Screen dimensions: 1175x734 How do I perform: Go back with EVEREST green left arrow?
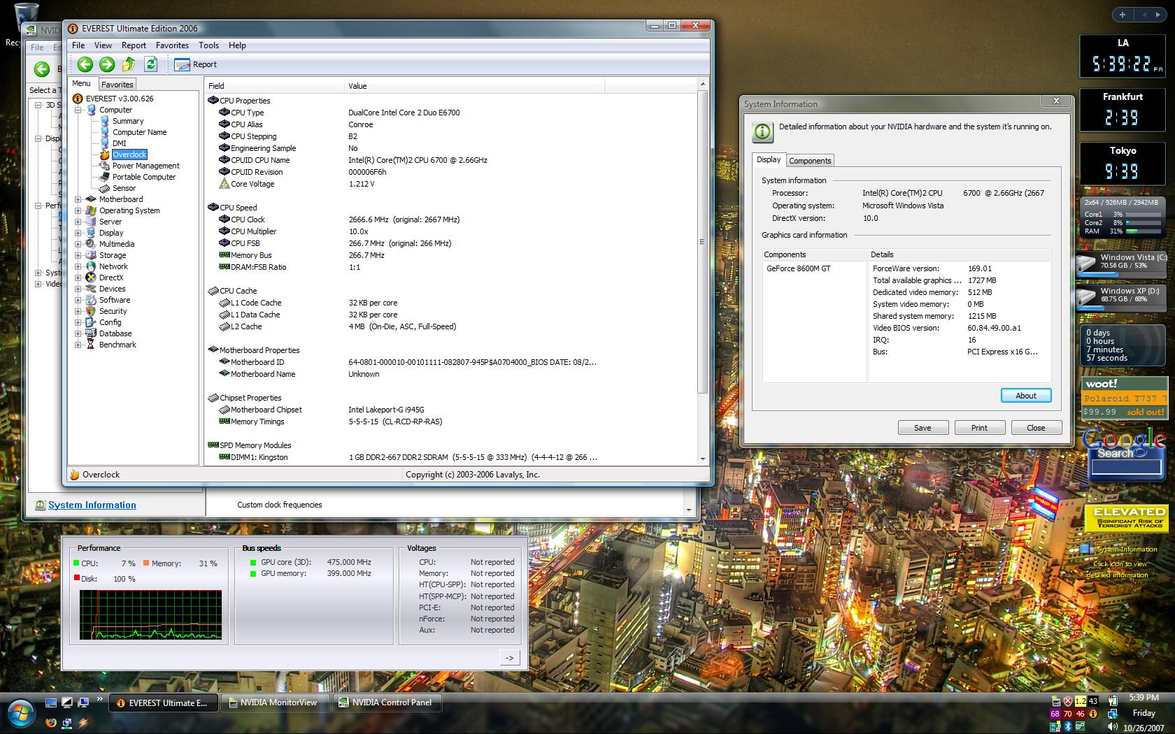(x=85, y=64)
